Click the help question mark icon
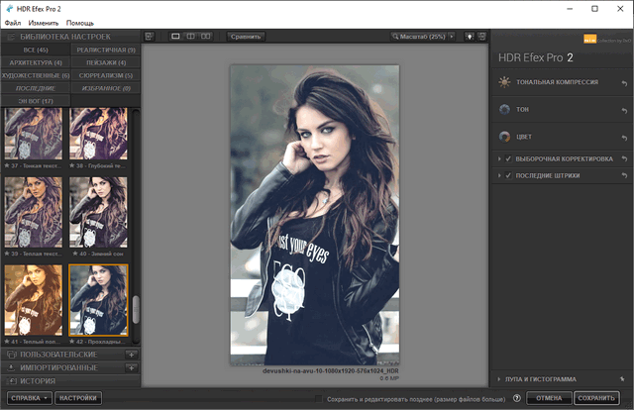The height and width of the screenshot is (410, 634). pos(517,399)
